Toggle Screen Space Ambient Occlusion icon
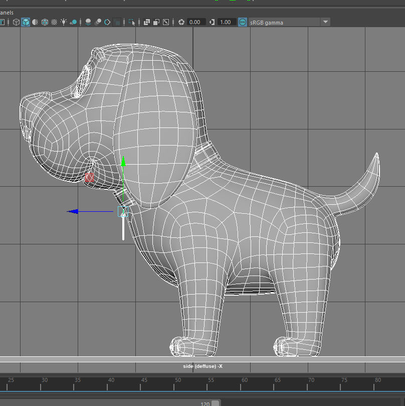The width and height of the screenshot is (405, 406). click(88, 22)
